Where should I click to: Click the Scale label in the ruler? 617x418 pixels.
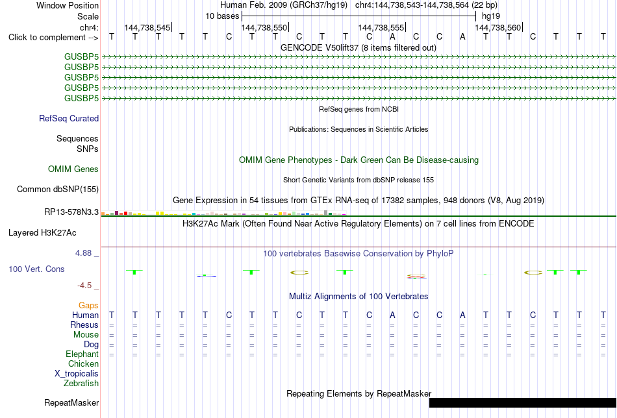tap(88, 16)
